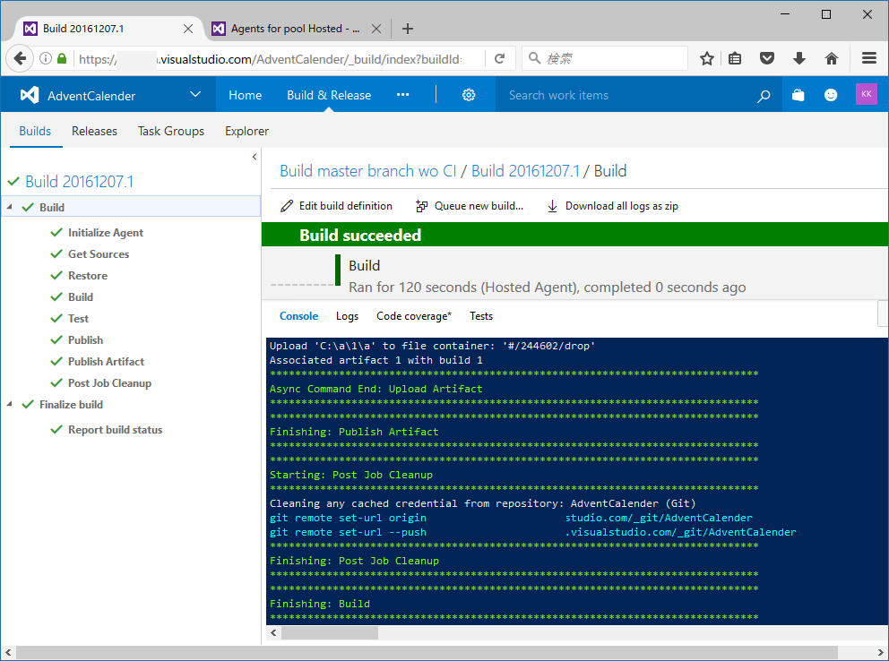The image size is (889, 661).
Task: Click Edit build definition
Action: pyautogui.click(x=345, y=206)
